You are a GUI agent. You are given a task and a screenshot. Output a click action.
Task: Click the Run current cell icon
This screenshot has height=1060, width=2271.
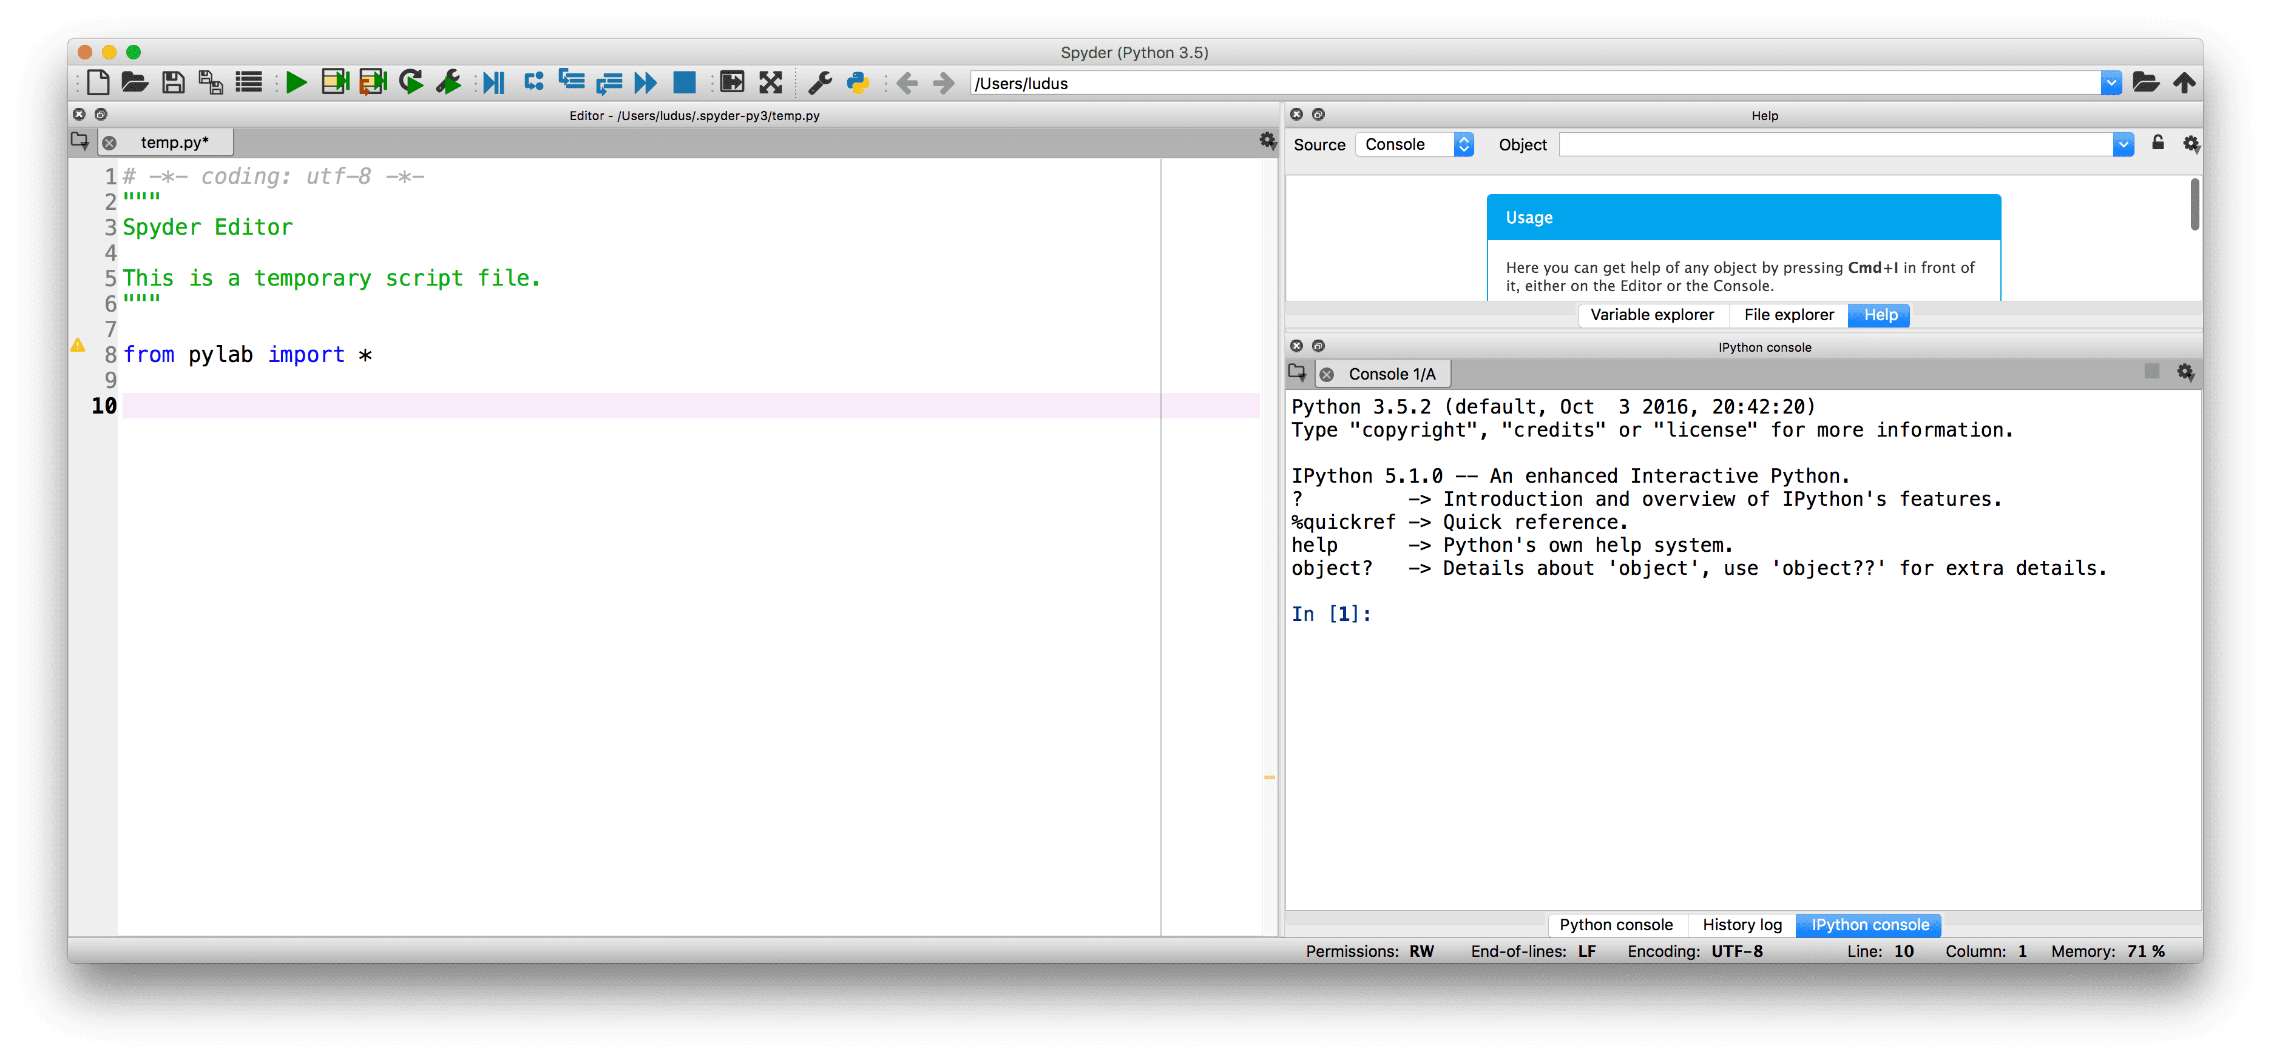pos(335,83)
